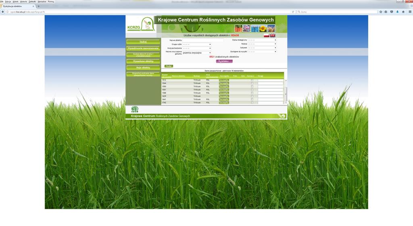Click the browser home icon
Viewport: 413px width, 226px height.
click(403, 12)
